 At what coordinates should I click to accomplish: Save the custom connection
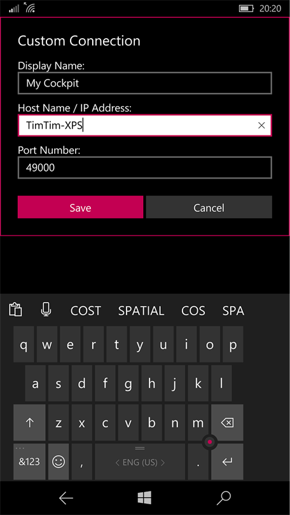click(81, 207)
